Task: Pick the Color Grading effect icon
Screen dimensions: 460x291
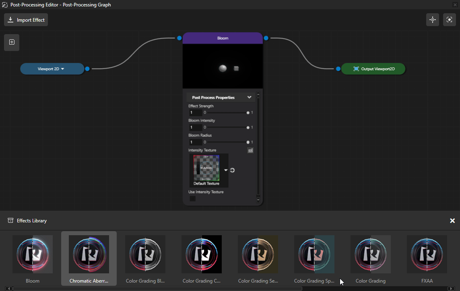Action: click(x=371, y=255)
